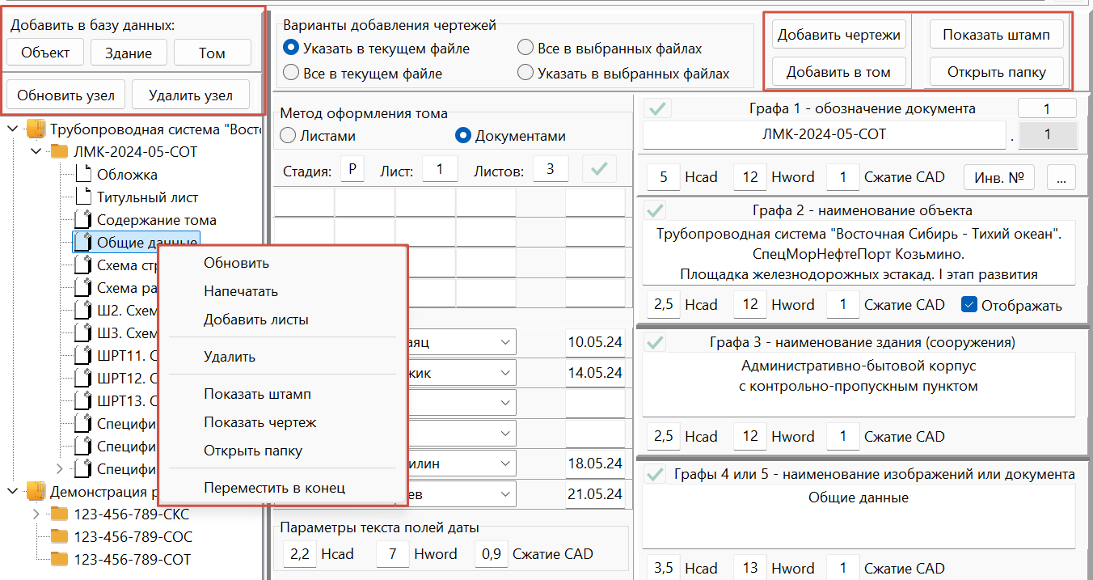Click the Добавить в том button
Screen dimensions: 1093x580
[x=839, y=72]
